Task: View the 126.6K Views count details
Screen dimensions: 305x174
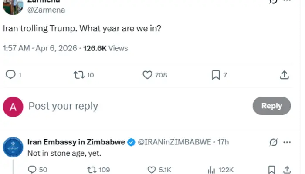Action: click(106, 48)
